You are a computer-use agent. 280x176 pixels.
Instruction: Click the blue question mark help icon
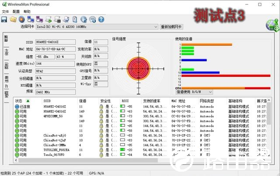click(101, 19)
